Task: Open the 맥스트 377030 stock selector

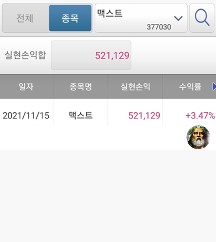Action: coord(141,18)
